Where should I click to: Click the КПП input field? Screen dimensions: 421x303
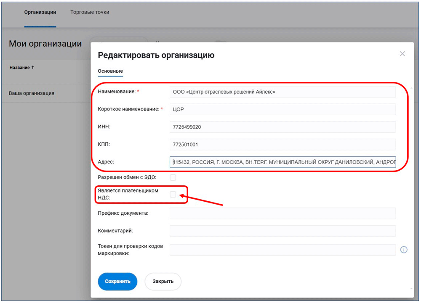[282, 145]
